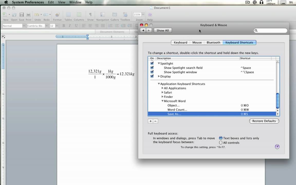The height and width of the screenshot is (185, 296).
Task: Select the All controls radio button
Action: pos(220,143)
